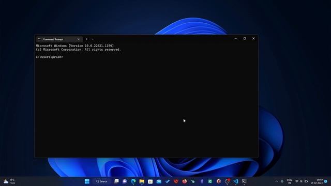Select the Command Prompt tab

(59, 39)
